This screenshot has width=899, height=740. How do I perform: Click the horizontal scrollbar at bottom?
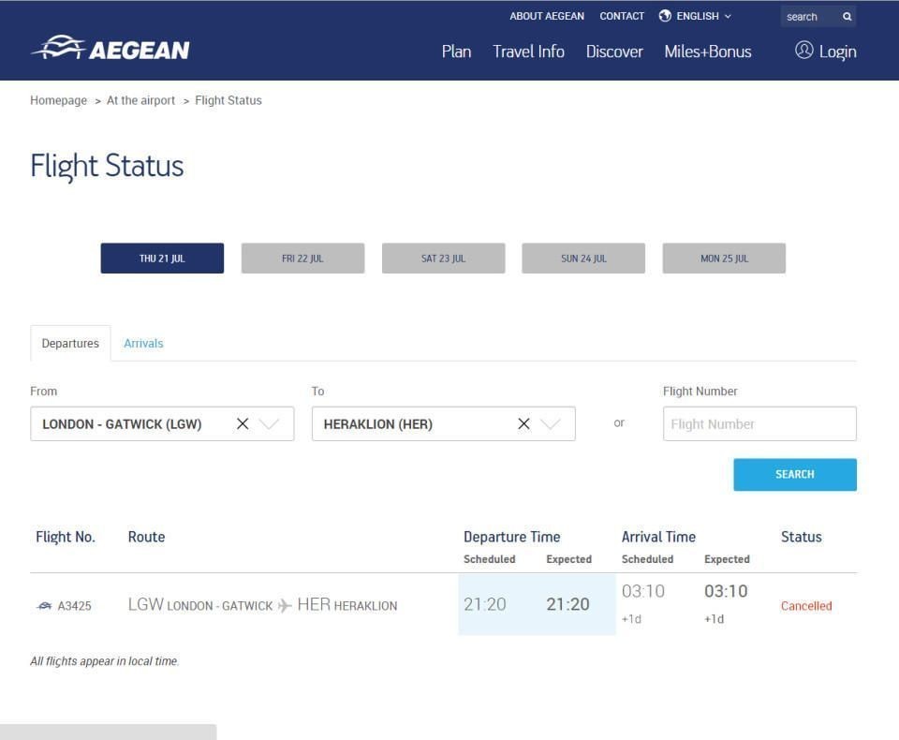(x=109, y=732)
